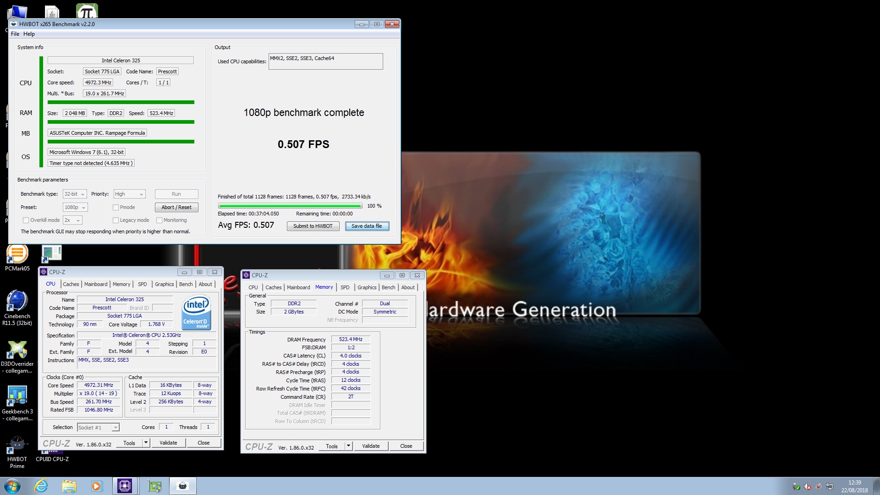The height and width of the screenshot is (495, 880).
Task: Click Abort / Reset button
Action: [x=176, y=207]
